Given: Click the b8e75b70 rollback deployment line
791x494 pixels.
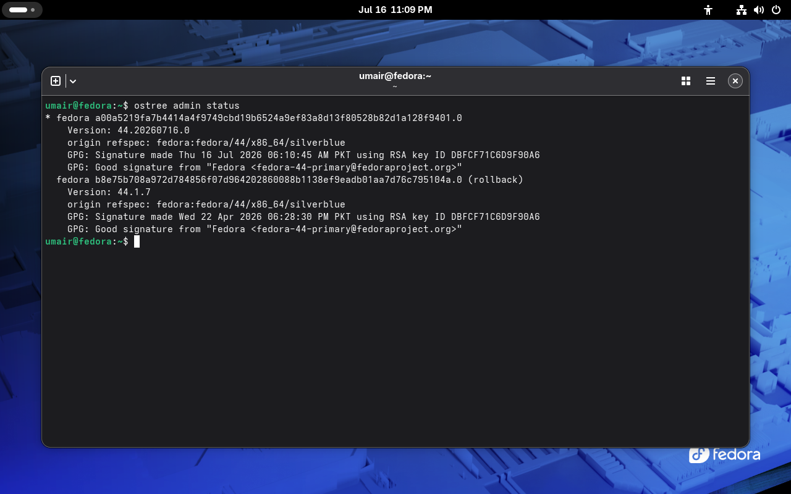Looking at the screenshot, I should [x=290, y=180].
